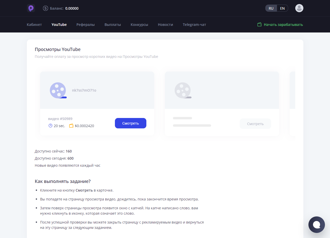Screen dimensions: 330x238
Task: Open the chat bubble widget
Action: 317,225
